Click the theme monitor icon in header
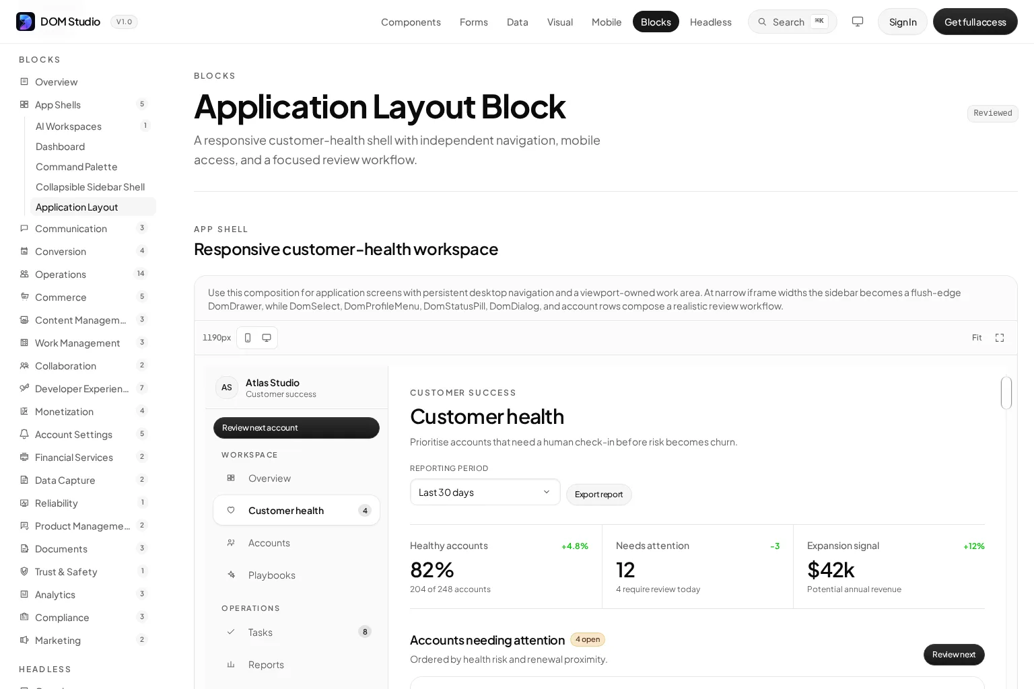Screen dimensions: 1034x689 pyautogui.click(x=858, y=22)
